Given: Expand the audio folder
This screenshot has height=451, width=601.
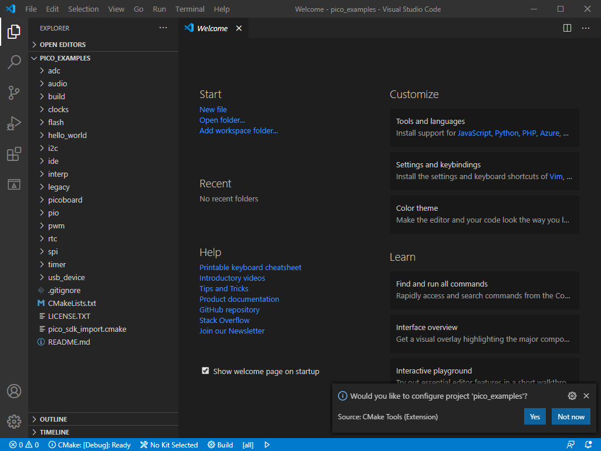Looking at the screenshot, I should (x=103, y=83).
